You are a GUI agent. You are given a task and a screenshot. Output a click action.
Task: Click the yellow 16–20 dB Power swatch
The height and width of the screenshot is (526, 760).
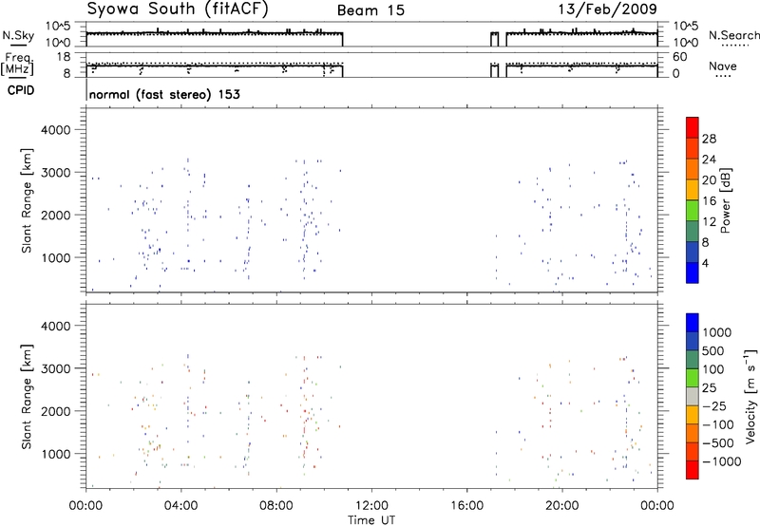pyautogui.click(x=693, y=189)
